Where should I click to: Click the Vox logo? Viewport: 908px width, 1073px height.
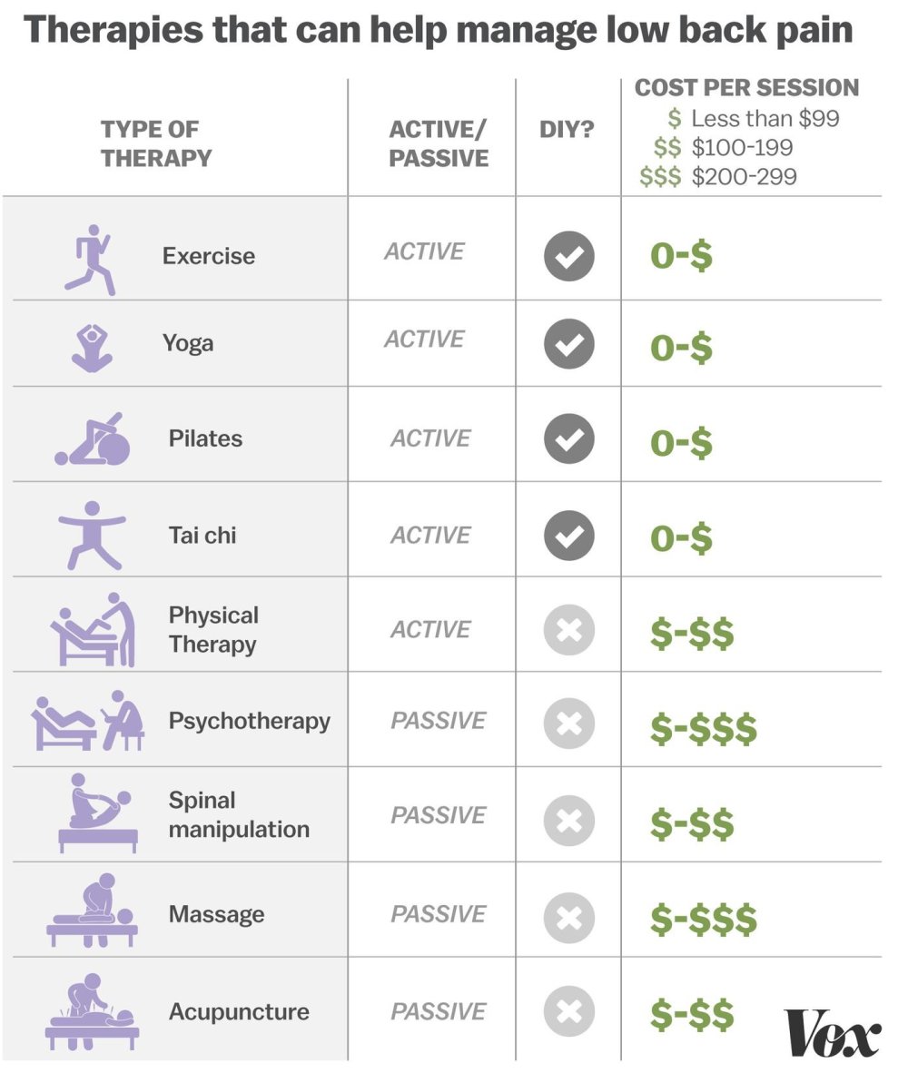coord(833,1033)
